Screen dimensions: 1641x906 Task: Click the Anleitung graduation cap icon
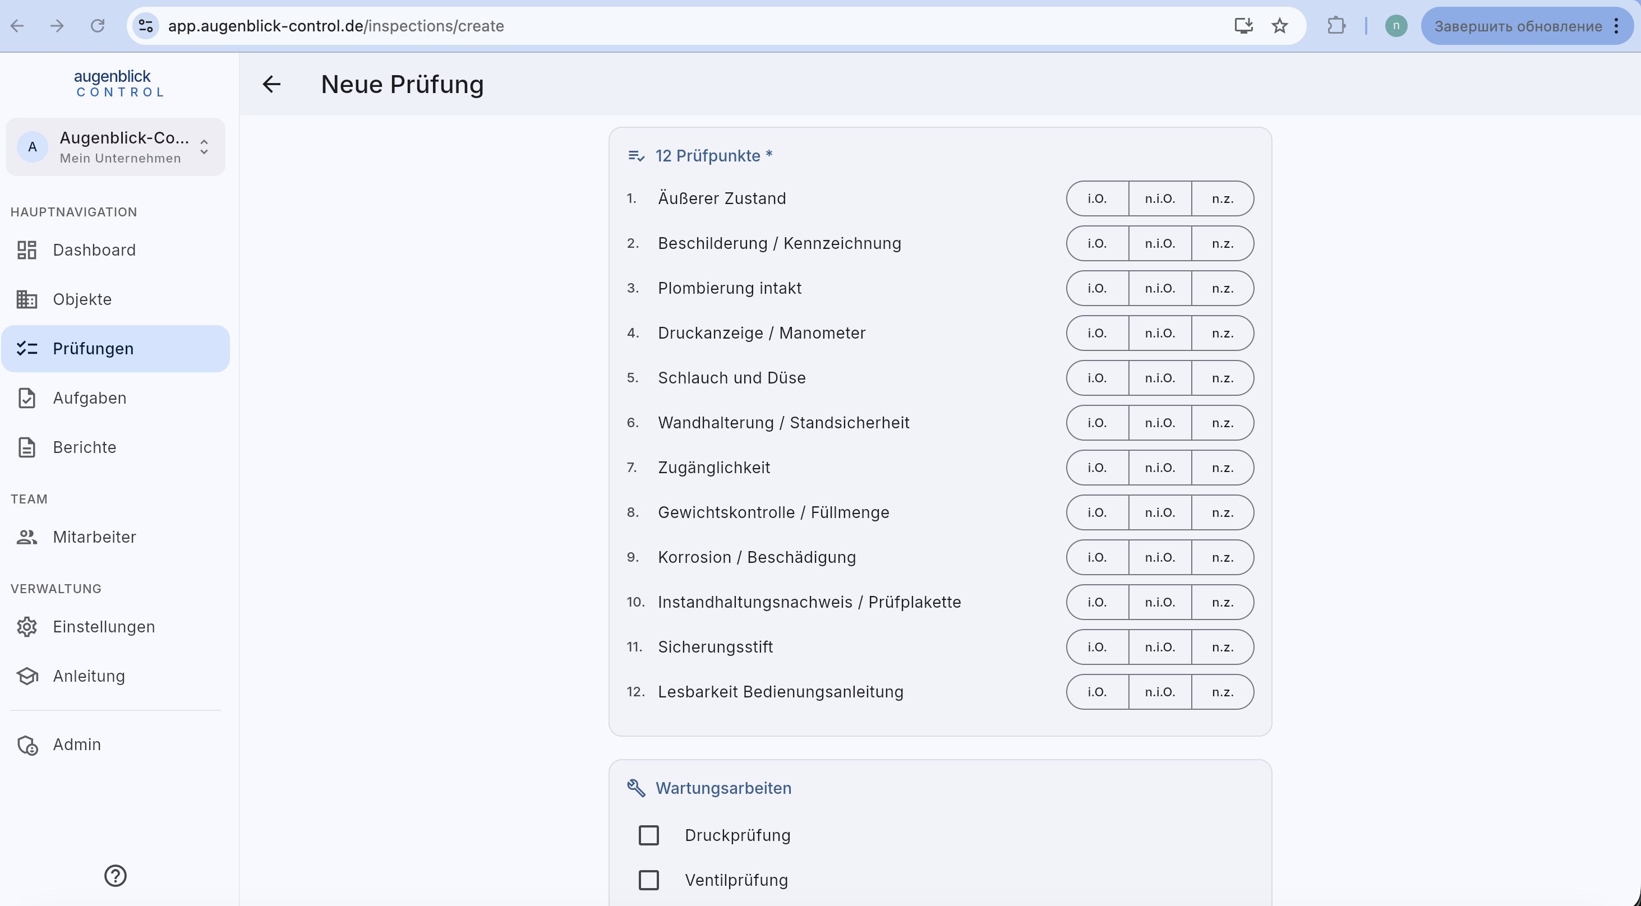27,676
